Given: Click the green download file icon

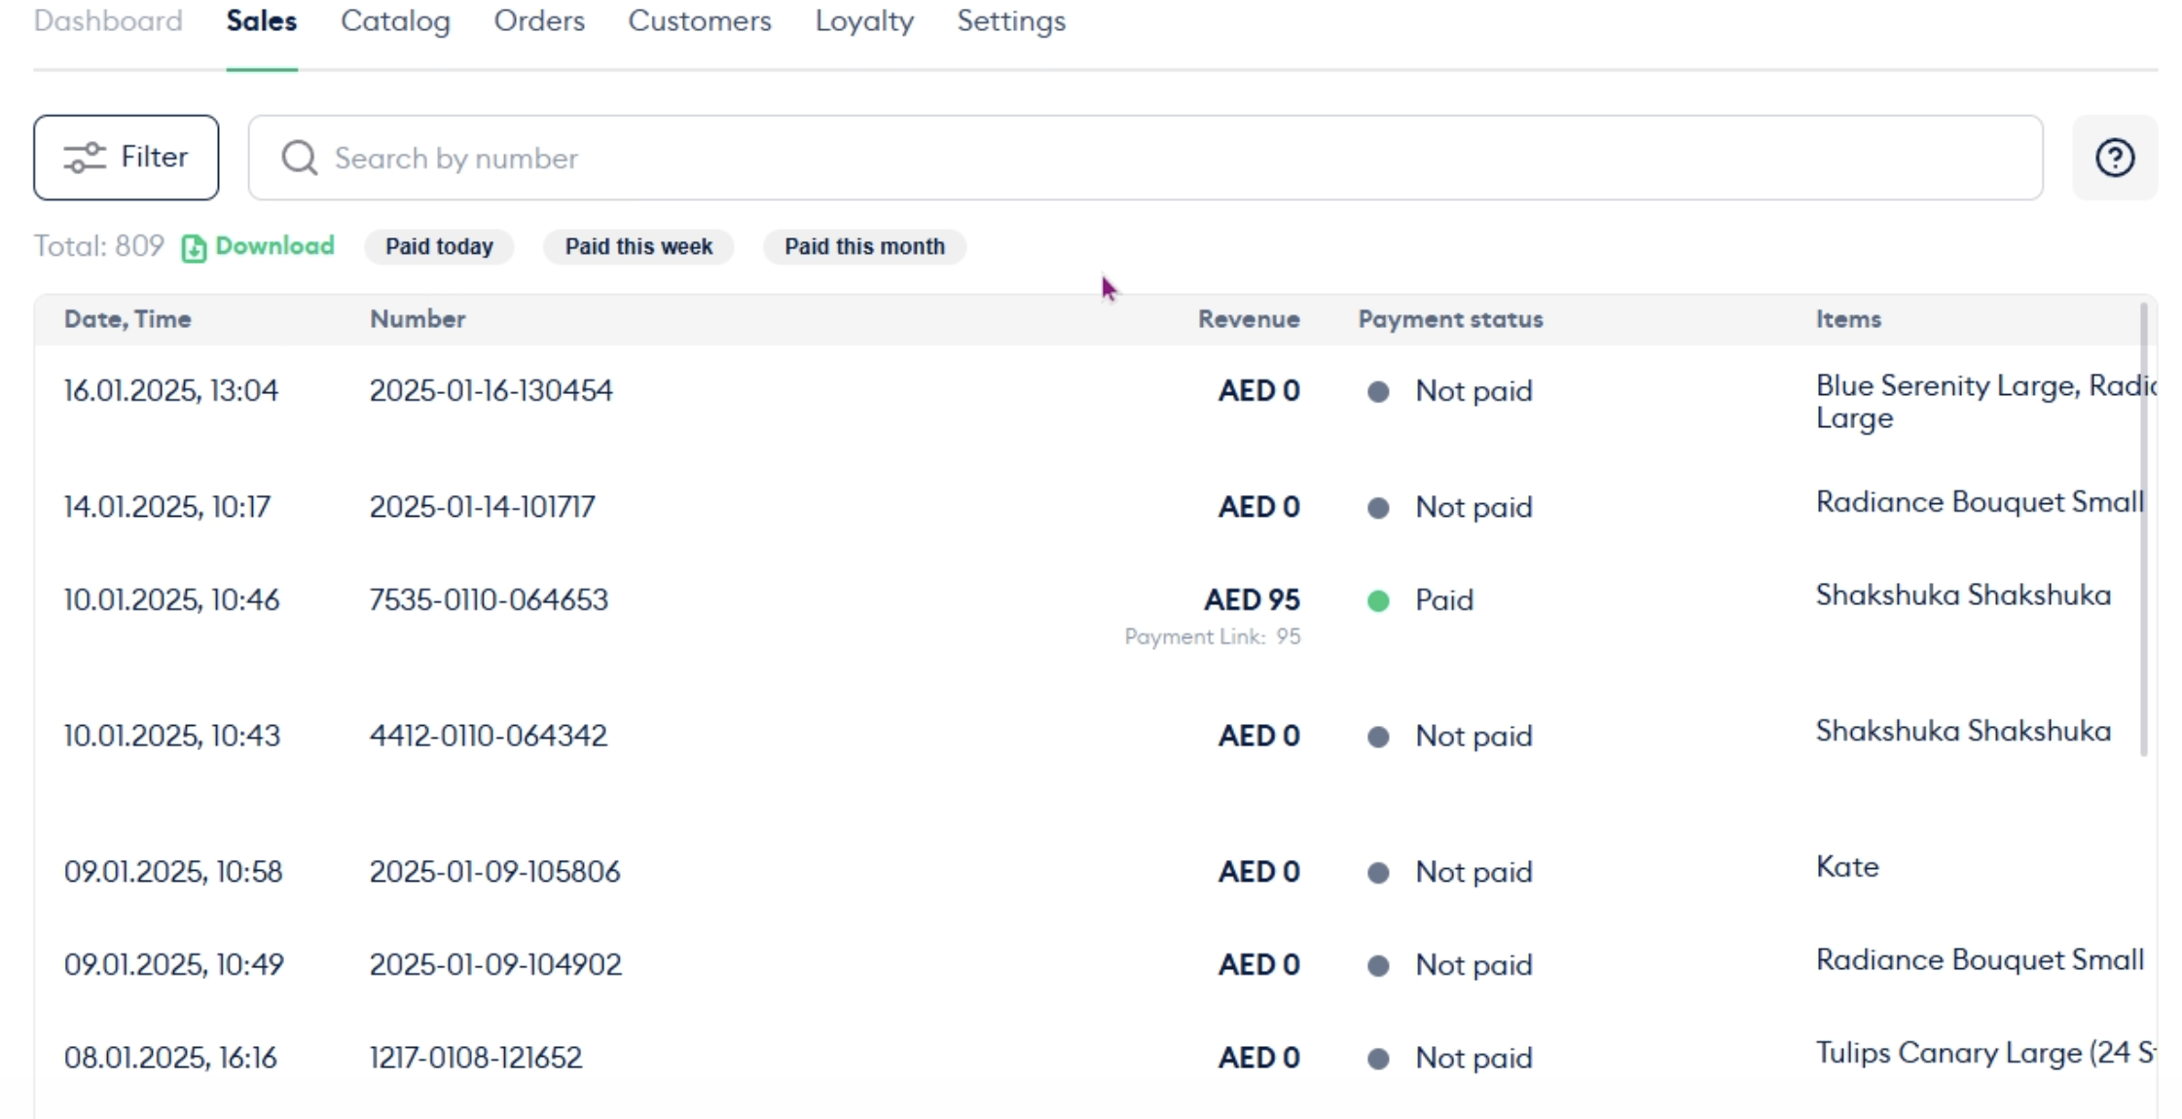Looking at the screenshot, I should 194,248.
